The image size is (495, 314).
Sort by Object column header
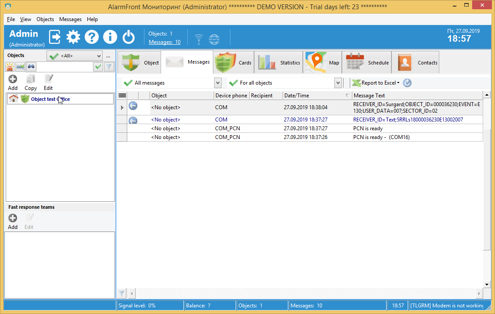182,95
